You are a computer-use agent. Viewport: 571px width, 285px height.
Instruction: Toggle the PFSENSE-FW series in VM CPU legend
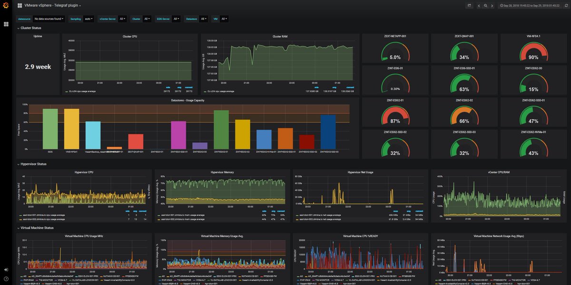coord(131,276)
